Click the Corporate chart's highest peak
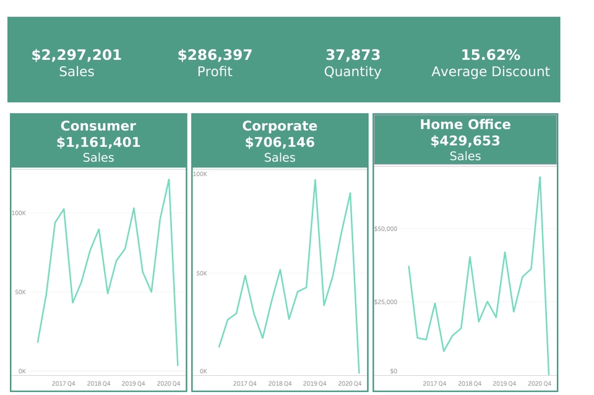594x395 pixels. (x=316, y=181)
